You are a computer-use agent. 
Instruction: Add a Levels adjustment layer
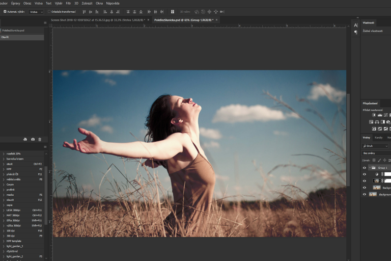[380, 115]
